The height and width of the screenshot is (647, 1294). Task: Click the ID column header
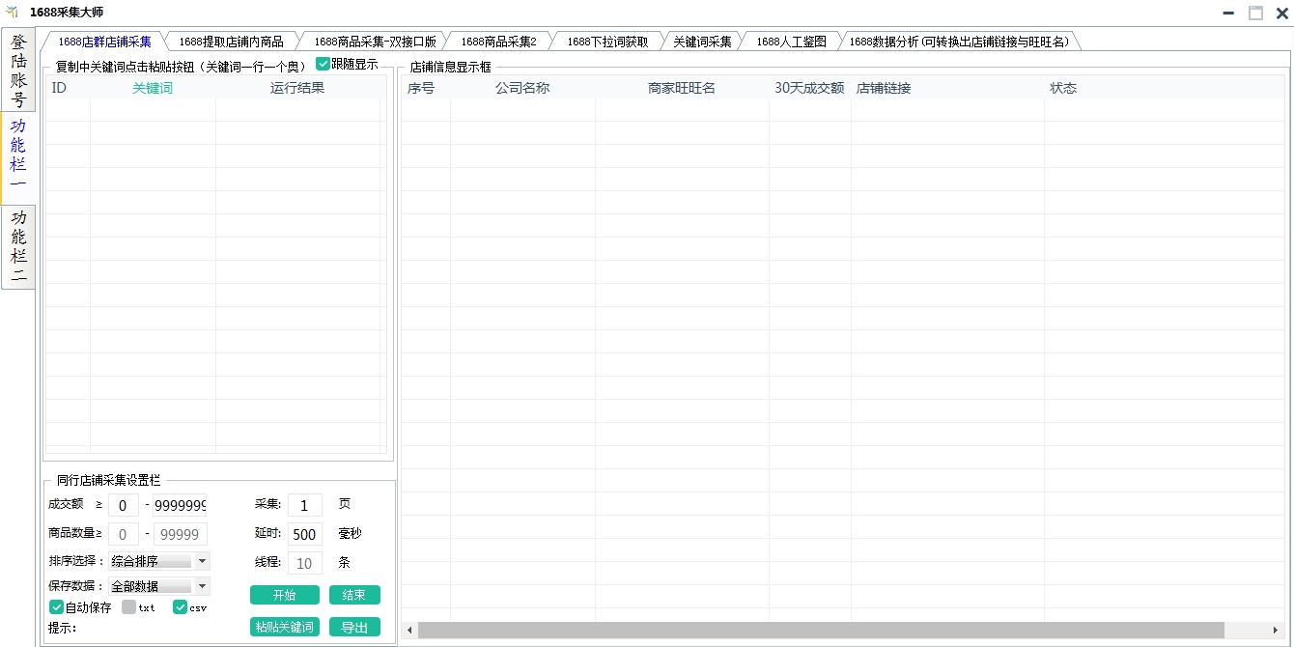coord(68,88)
